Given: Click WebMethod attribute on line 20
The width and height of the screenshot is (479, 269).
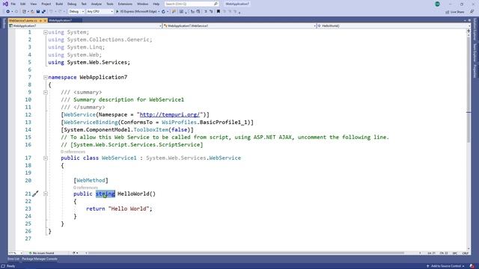Looking at the screenshot, I should pos(91,180).
